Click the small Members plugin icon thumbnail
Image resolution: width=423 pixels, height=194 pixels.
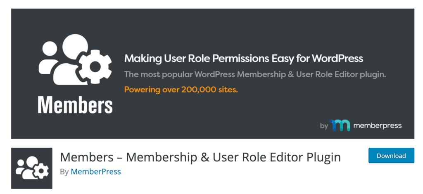pos(32,168)
